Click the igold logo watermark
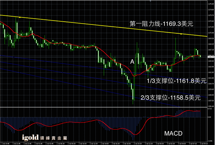The width and height of the screenshot is (215, 145). (30, 138)
